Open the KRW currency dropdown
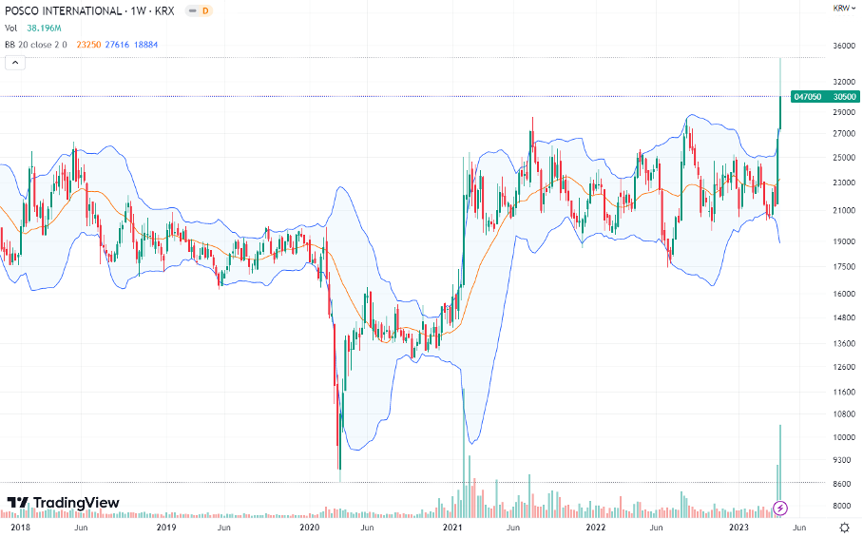This screenshot has width=863, height=538. 842,9
